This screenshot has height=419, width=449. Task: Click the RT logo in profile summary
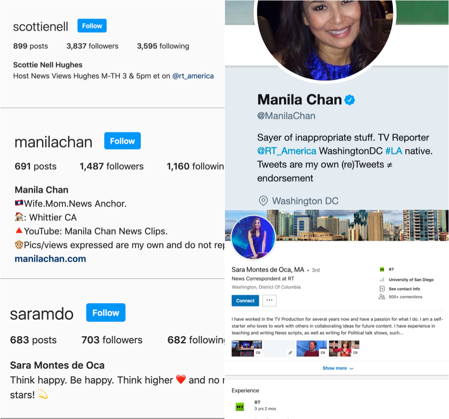382,269
